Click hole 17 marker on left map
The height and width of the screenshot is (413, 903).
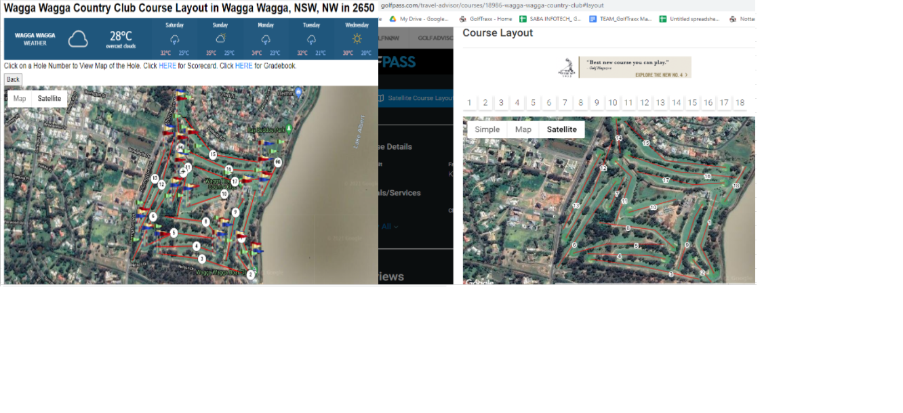coord(235,181)
